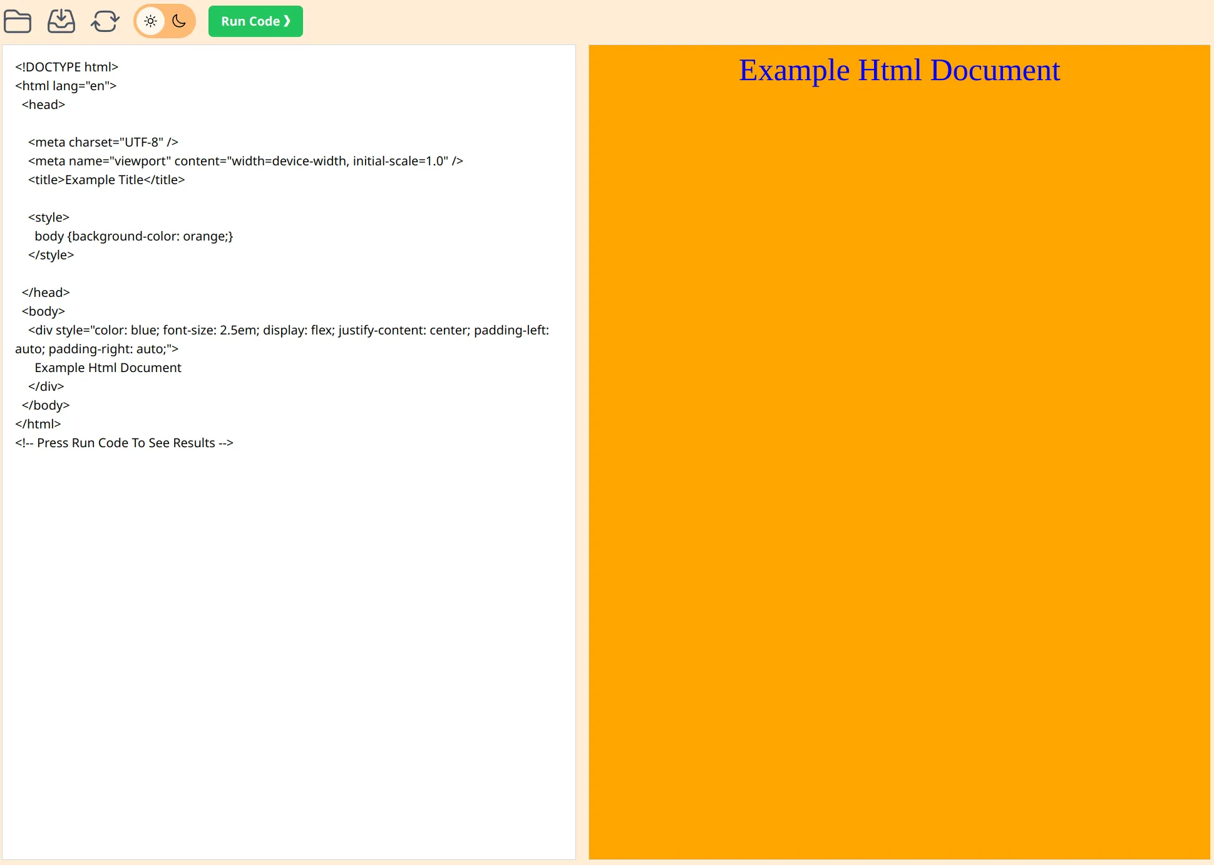Place cursor in "<title>Example Title</title>" line

tap(106, 180)
